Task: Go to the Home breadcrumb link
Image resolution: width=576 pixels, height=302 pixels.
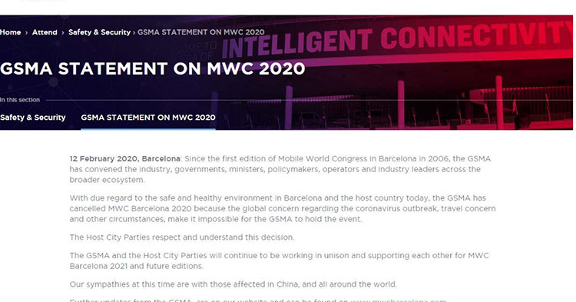Action: pos(10,32)
